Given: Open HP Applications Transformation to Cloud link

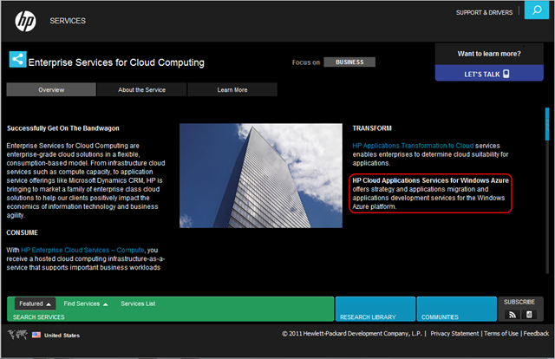Looking at the screenshot, I should [x=413, y=146].
